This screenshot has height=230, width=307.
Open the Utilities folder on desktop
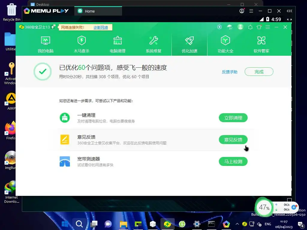[10, 41]
